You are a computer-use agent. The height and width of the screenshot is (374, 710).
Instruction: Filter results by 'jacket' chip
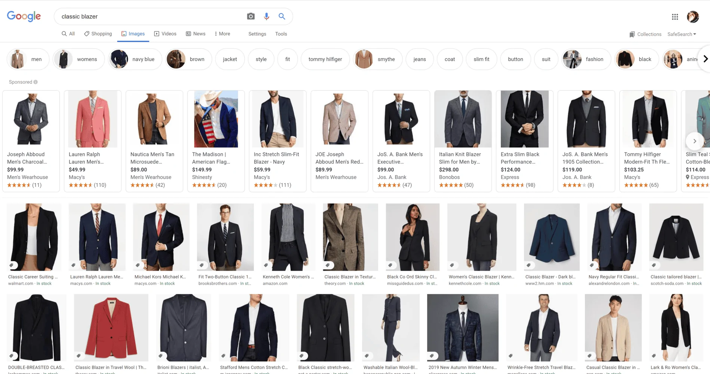coord(230,59)
